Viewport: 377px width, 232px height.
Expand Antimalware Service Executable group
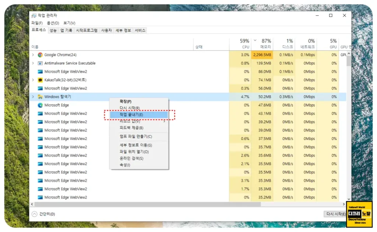point(33,63)
